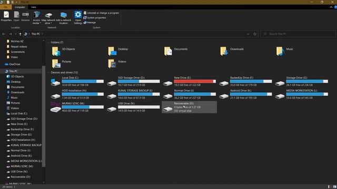The image size is (337, 189).
Task: Open the address bar history dropdown
Action: [x=248, y=34]
